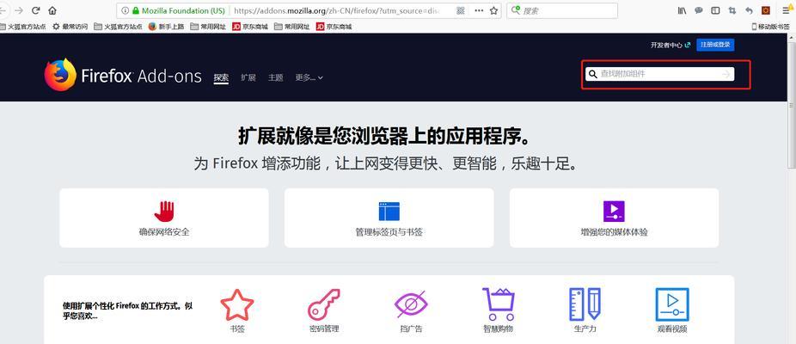This screenshot has width=796, height=344.
Task: Open the browser home page icon
Action: (x=52, y=10)
